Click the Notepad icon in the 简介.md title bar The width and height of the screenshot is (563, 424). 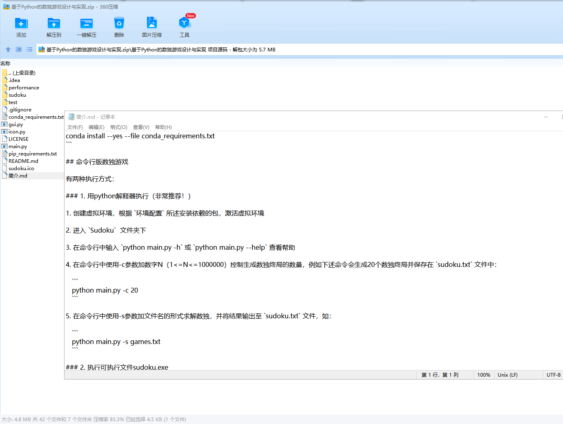71,117
